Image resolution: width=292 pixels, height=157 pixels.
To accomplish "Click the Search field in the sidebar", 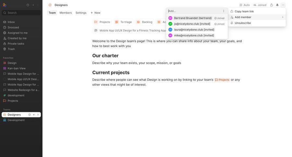I will point(21,13).
